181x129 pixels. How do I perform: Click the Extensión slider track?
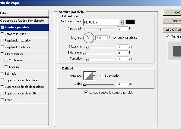click(99, 53)
